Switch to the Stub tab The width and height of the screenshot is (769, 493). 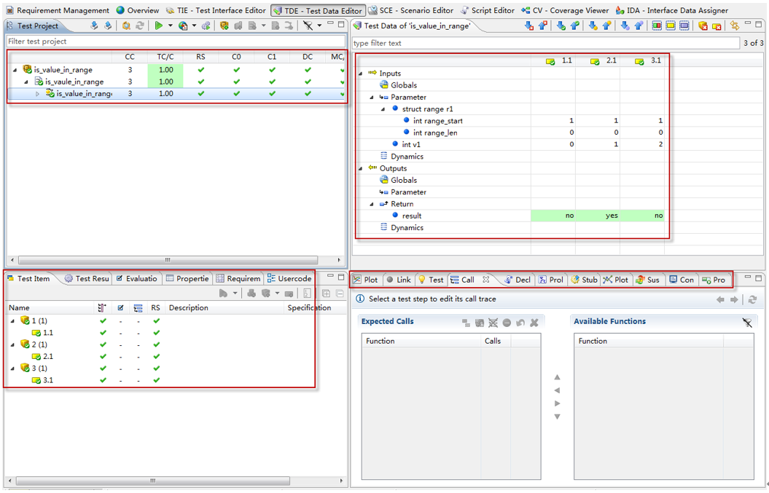click(584, 280)
